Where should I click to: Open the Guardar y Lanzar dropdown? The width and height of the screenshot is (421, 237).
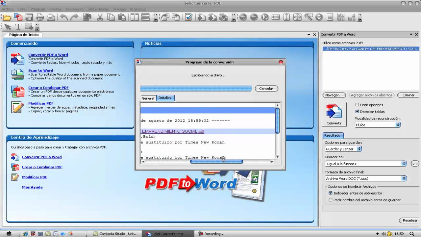tap(343, 149)
